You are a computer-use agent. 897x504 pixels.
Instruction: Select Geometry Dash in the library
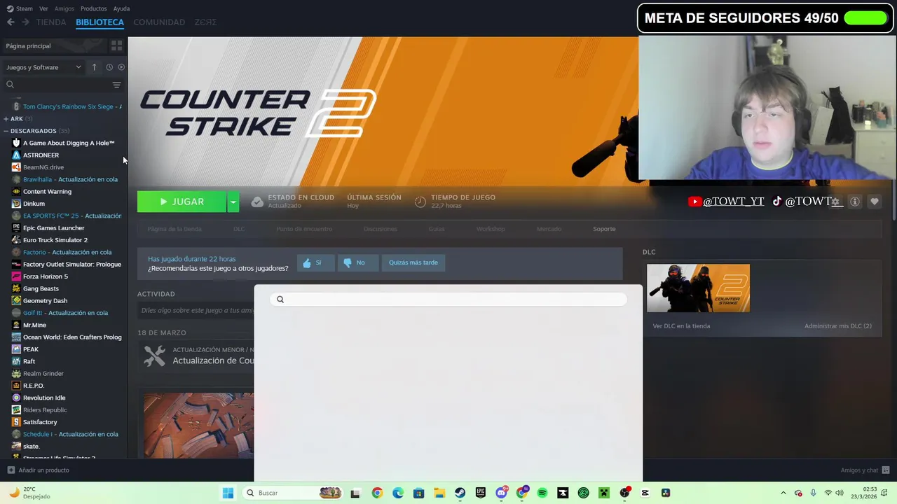[45, 300]
